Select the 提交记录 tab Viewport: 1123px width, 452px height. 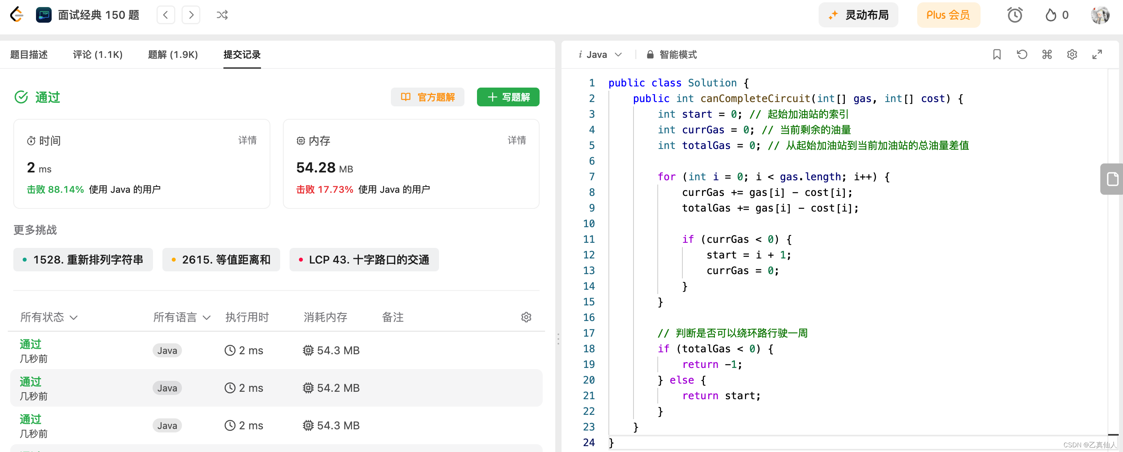242,54
